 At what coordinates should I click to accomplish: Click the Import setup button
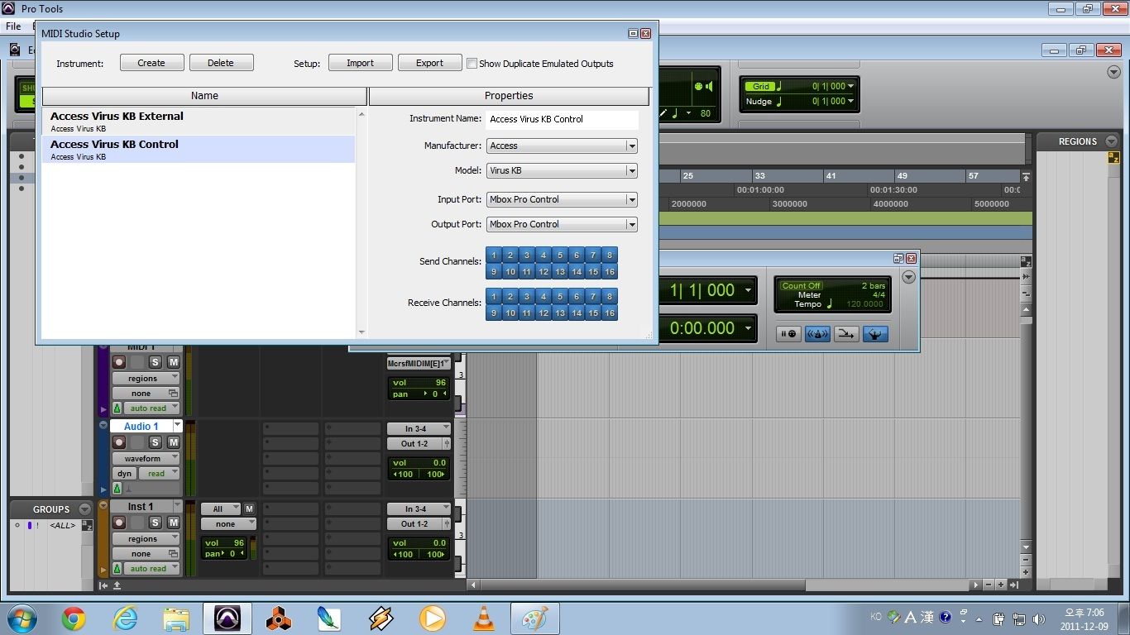point(360,63)
